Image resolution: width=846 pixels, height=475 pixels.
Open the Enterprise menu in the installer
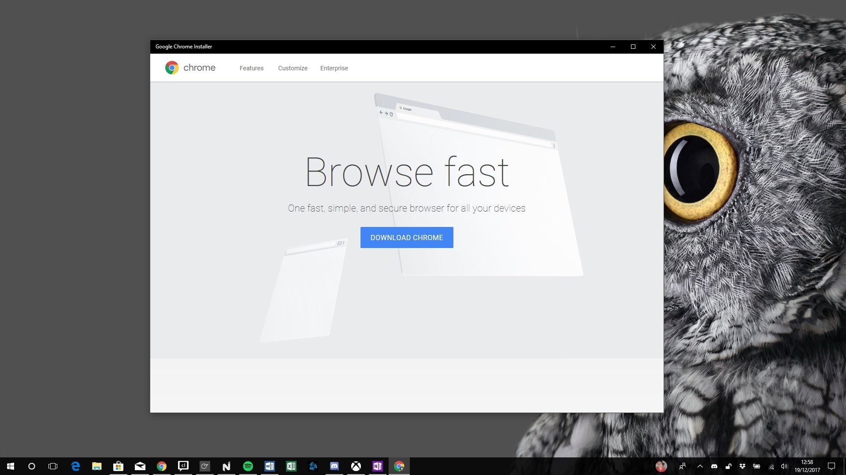coord(334,68)
